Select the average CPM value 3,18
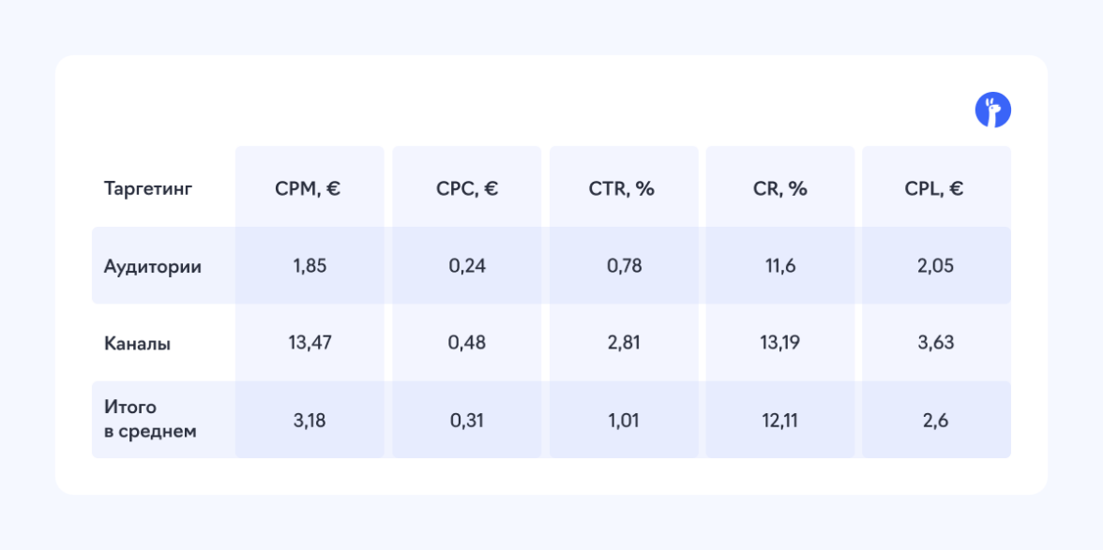The width and height of the screenshot is (1103, 550). pyautogui.click(x=310, y=421)
